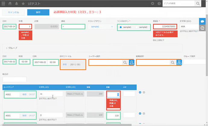Click the user picker person icon

tap(132, 62)
